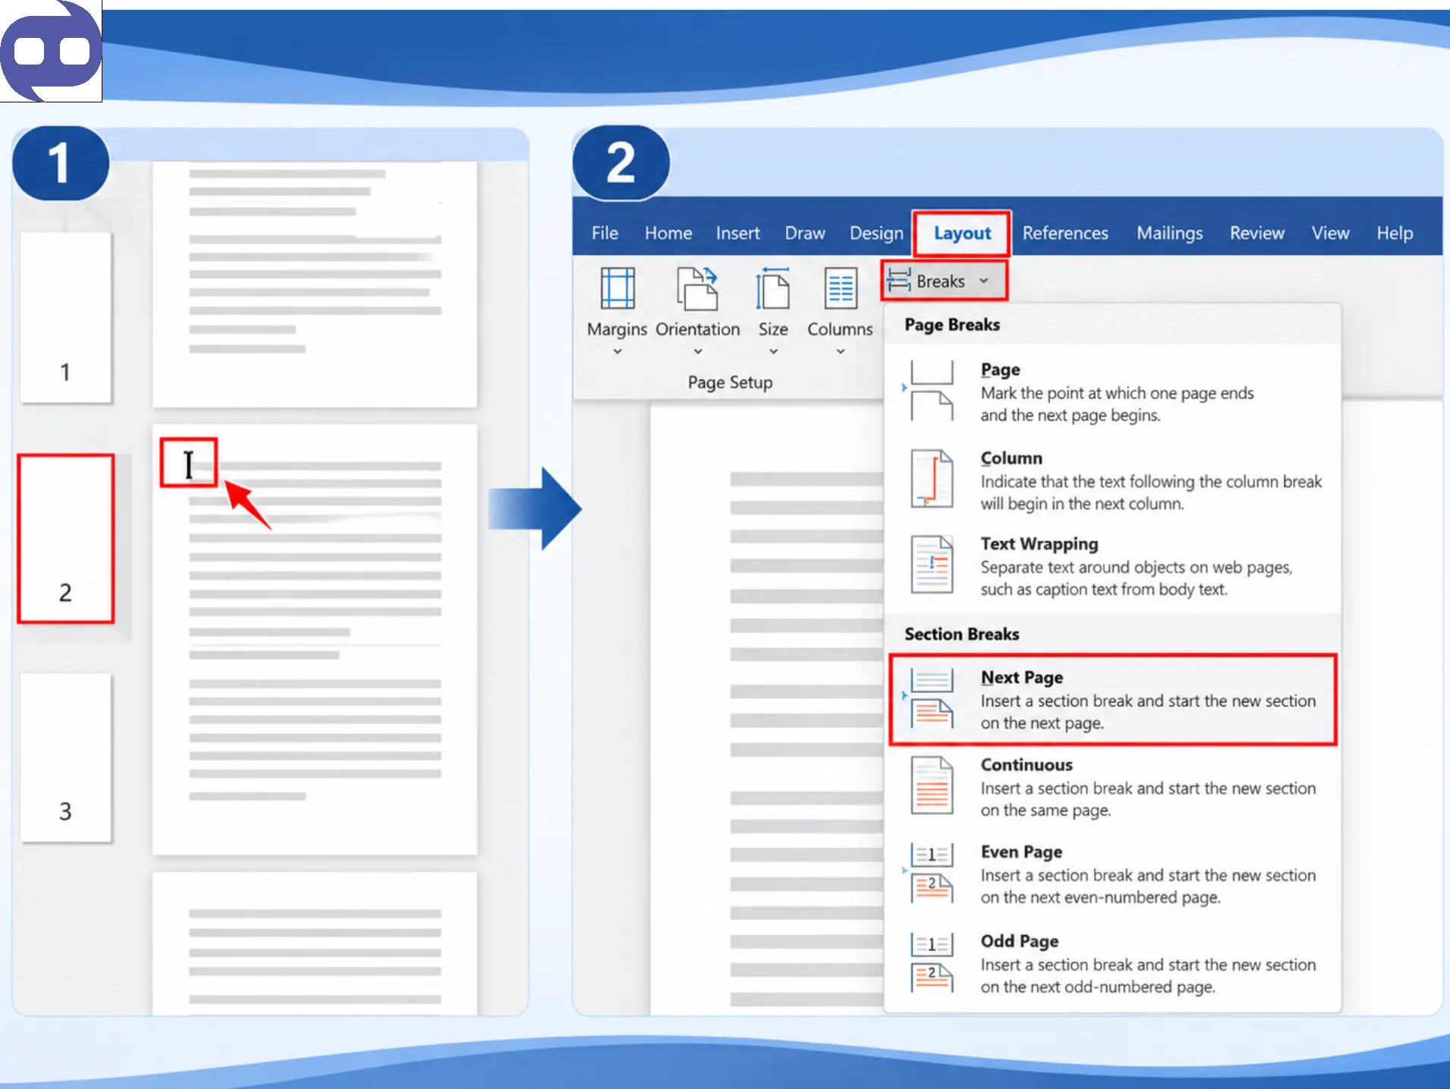The height and width of the screenshot is (1089, 1450).
Task: Open the Review tab
Action: point(1257,233)
